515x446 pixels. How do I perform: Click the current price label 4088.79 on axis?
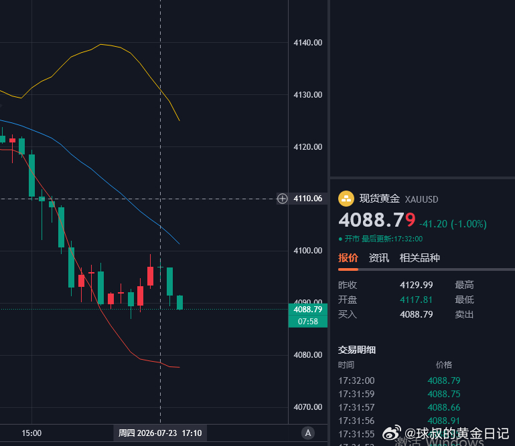click(x=308, y=310)
